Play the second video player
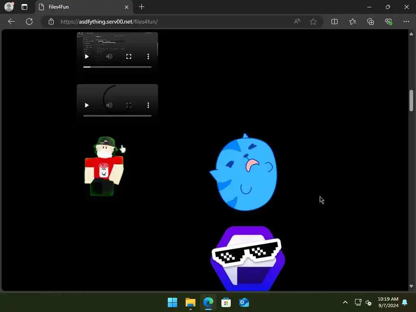 (x=87, y=105)
